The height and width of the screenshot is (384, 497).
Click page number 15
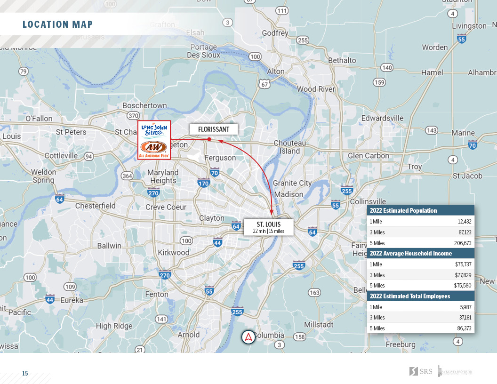tap(25, 373)
